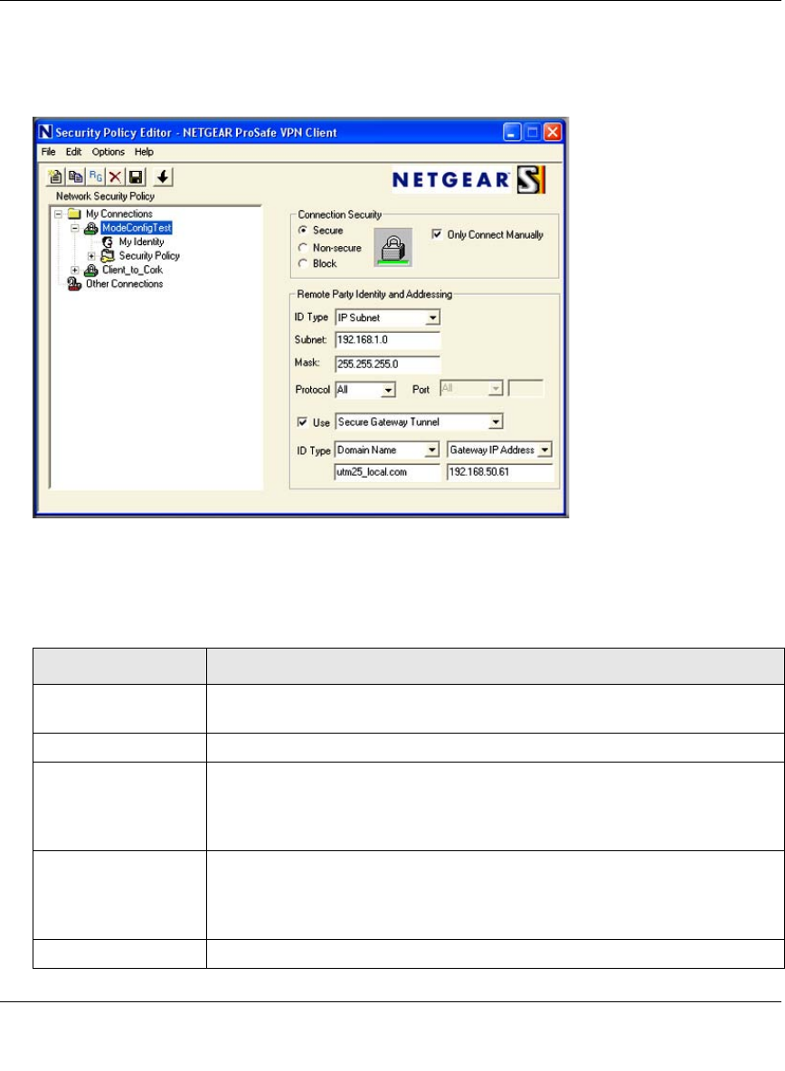
Task: Maximize the Security Policy Editor window
Action: click(533, 132)
